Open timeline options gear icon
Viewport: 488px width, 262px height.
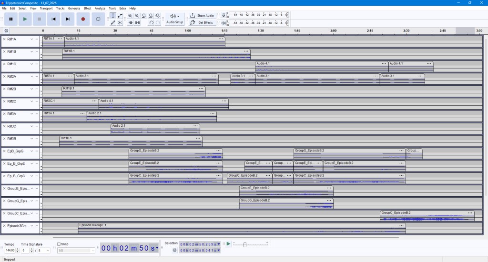[6, 31]
